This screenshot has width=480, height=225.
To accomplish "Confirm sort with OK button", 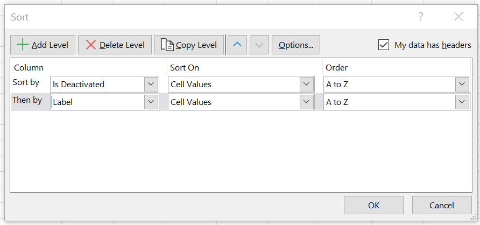I will click(374, 205).
